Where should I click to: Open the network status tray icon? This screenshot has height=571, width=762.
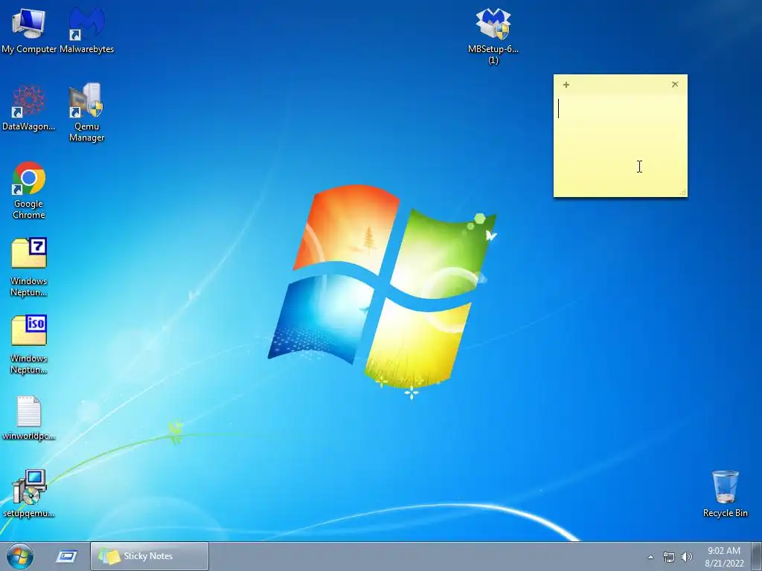pos(669,557)
